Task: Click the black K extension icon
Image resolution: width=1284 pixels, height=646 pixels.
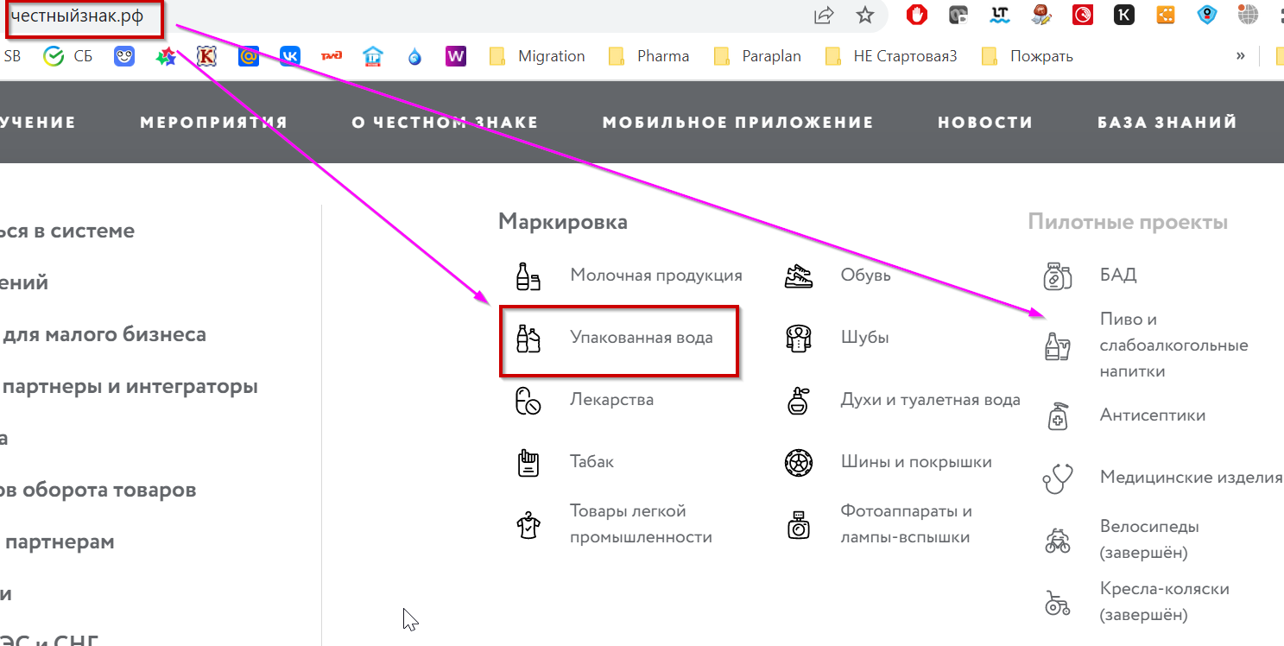Action: [x=1124, y=15]
